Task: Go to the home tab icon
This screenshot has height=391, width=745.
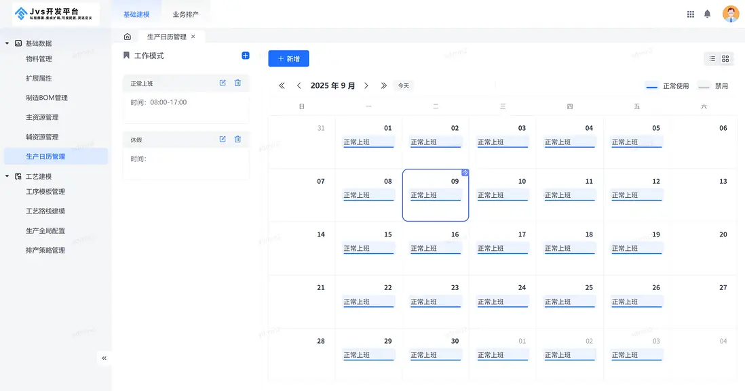Action: pyautogui.click(x=128, y=37)
